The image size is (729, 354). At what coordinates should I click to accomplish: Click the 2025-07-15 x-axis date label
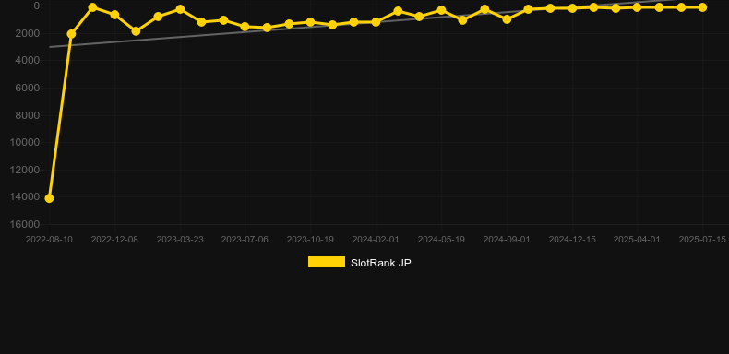[702, 240]
